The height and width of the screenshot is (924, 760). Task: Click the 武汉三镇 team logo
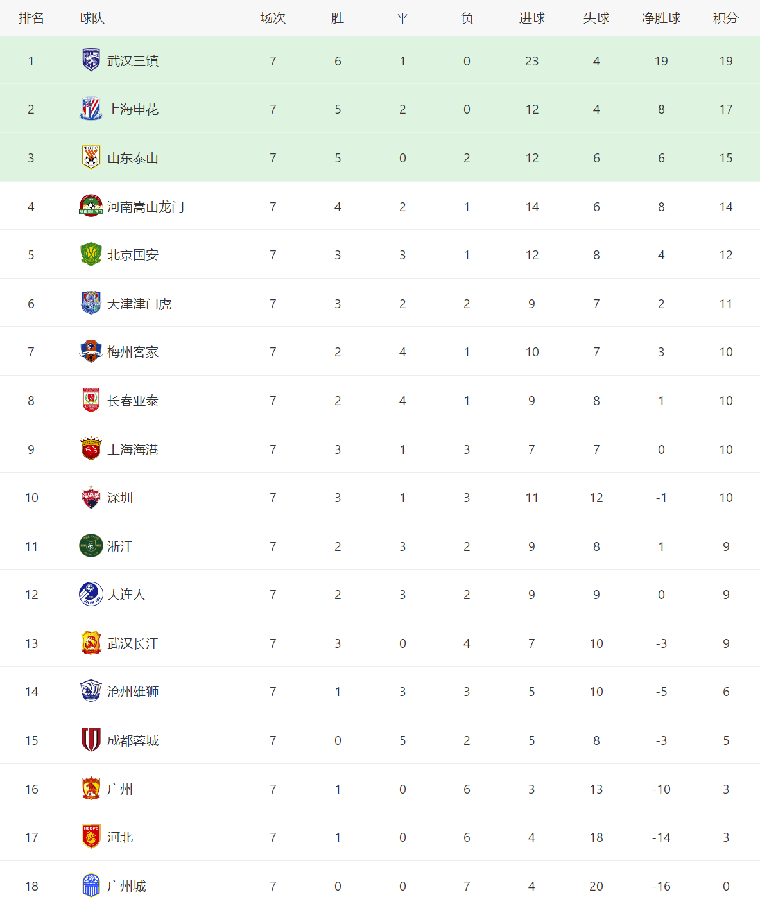pyautogui.click(x=91, y=60)
